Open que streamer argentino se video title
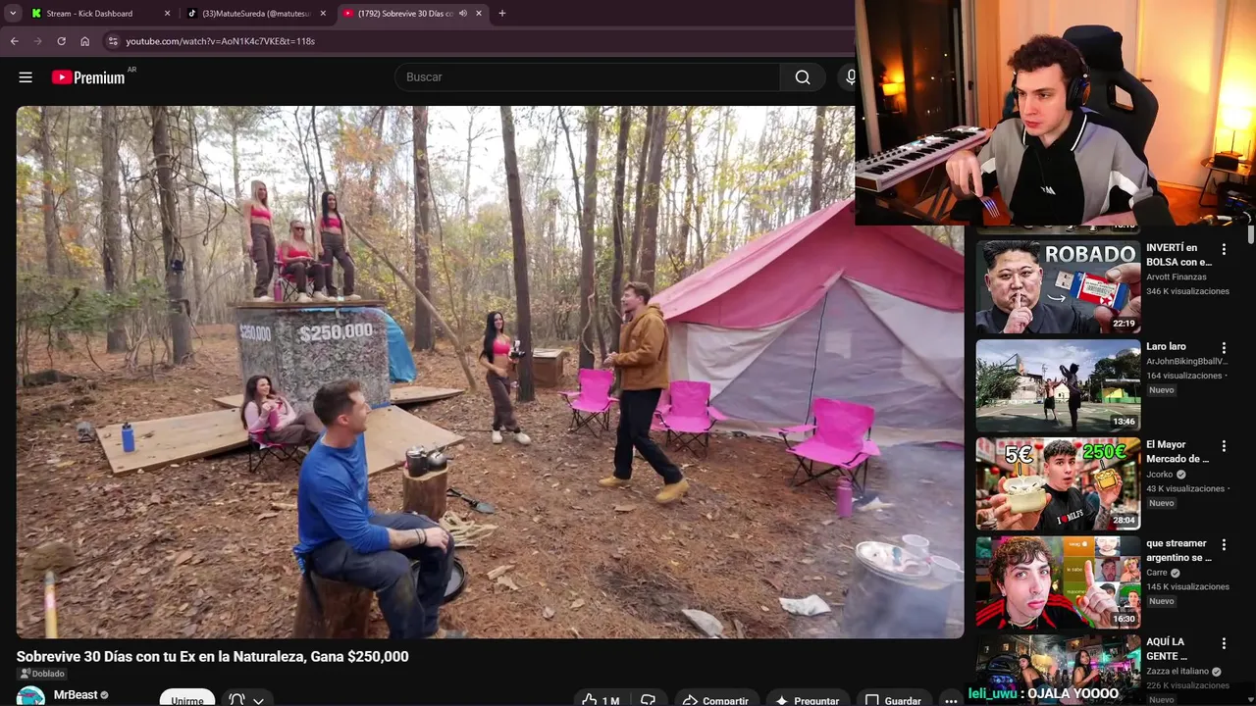Viewport: 1256px width, 706px height. point(1178,550)
